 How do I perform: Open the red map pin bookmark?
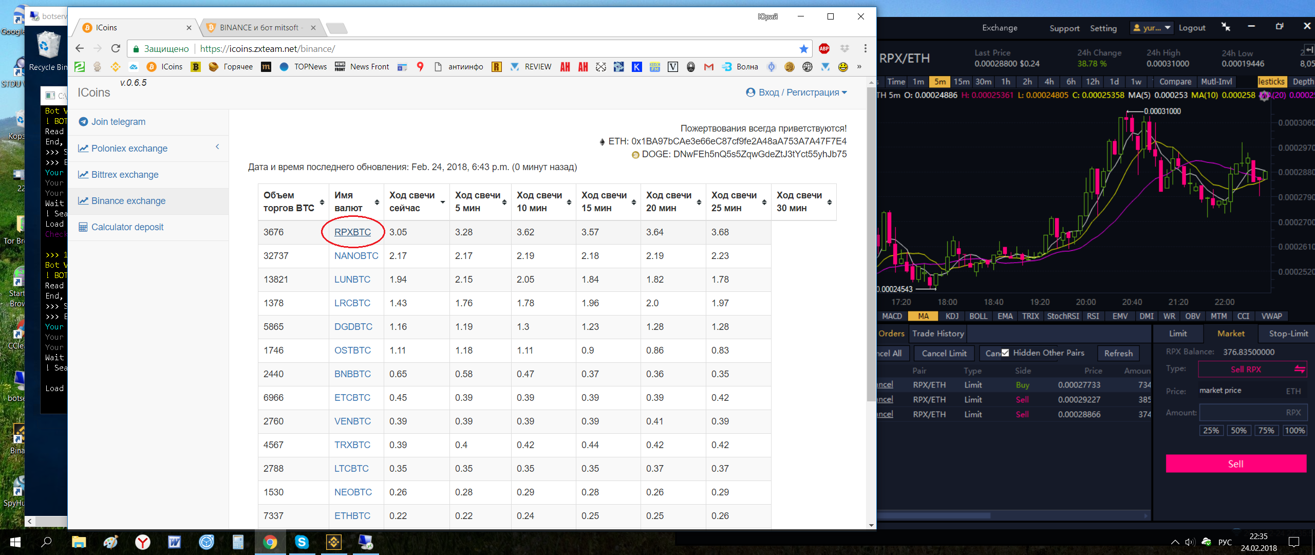[420, 67]
